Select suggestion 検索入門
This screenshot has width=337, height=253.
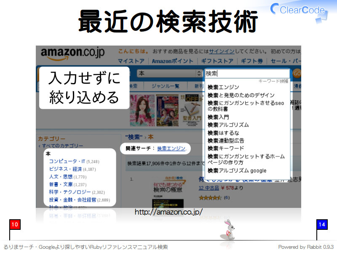(x=218, y=117)
